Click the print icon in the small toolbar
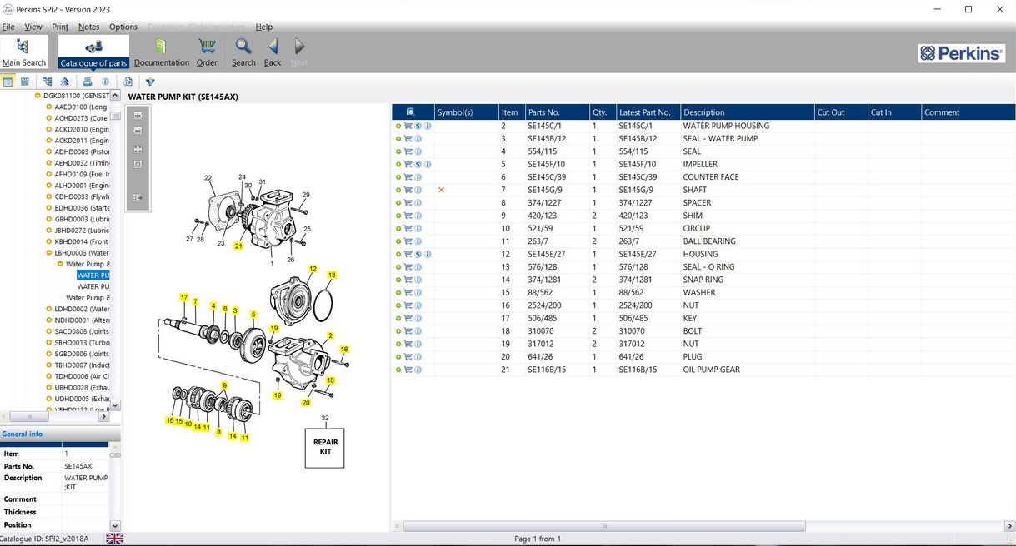 pos(87,82)
